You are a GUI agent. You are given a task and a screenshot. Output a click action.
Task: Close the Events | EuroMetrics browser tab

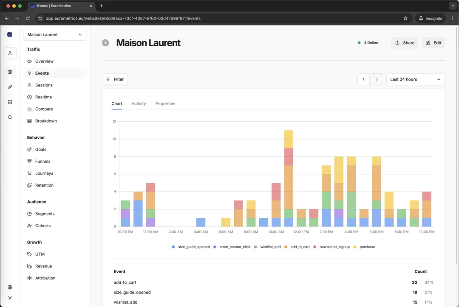pos(91,6)
